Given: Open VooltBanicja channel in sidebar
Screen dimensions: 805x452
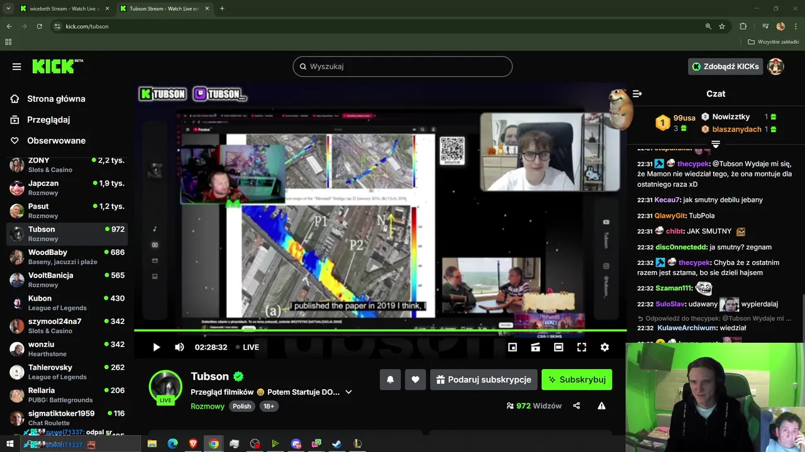Looking at the screenshot, I should (x=67, y=280).
